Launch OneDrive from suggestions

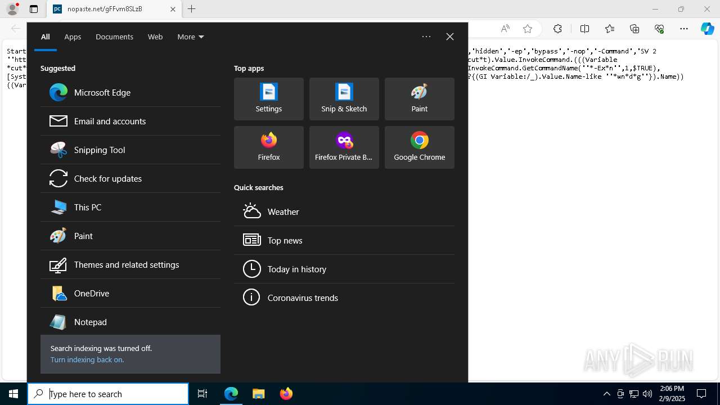130,293
